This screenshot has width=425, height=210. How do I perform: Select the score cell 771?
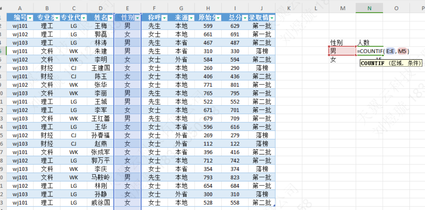pyautogui.click(x=208, y=85)
